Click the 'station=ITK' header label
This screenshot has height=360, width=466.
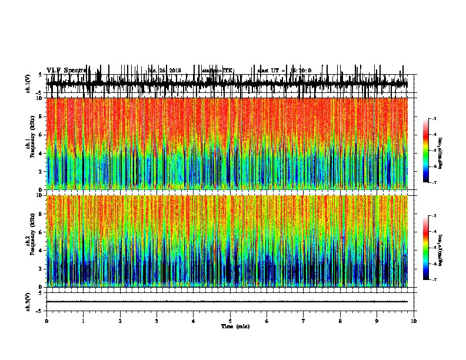(217, 71)
